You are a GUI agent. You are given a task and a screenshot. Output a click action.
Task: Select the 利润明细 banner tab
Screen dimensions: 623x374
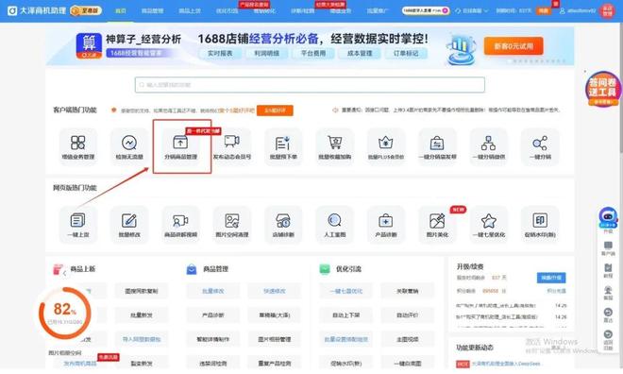click(266, 53)
